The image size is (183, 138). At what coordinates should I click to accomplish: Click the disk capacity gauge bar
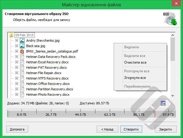coord(91,113)
